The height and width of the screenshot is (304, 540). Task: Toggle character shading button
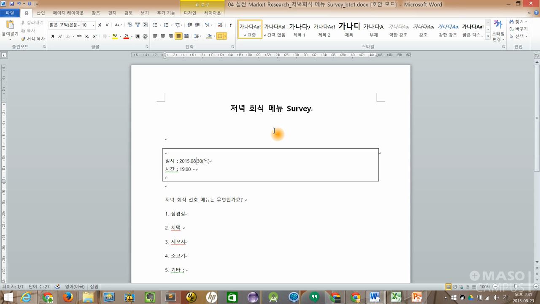coord(137,36)
